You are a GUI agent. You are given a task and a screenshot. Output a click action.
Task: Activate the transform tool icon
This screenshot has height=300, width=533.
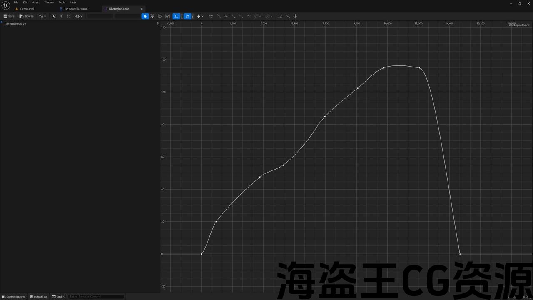pyautogui.click(x=152, y=16)
